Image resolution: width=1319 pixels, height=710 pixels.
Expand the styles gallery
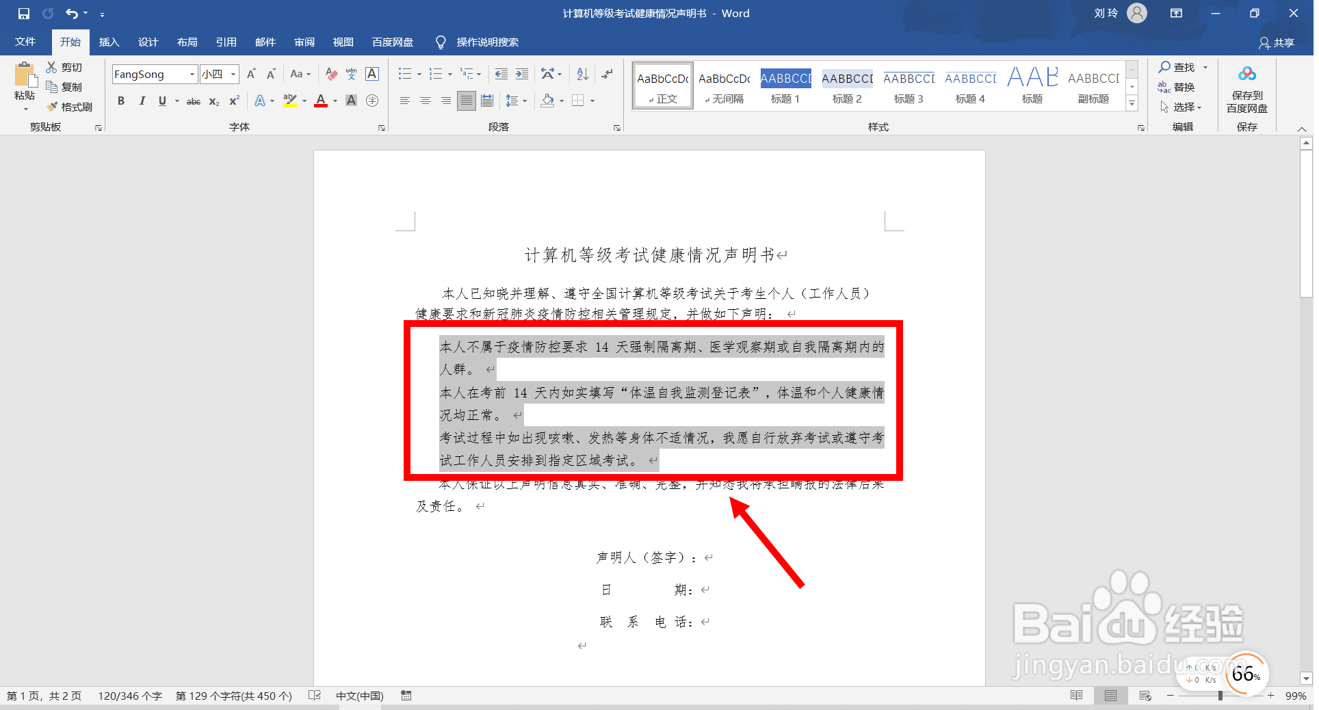[1132, 103]
